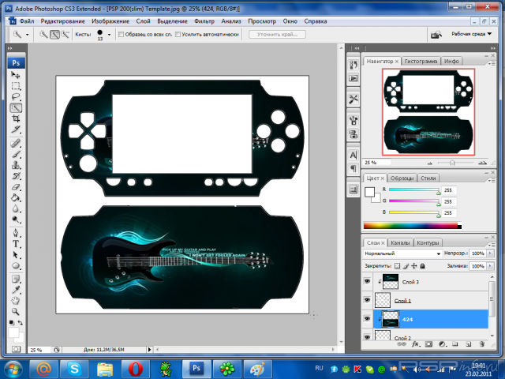Hide layer Слой 3 with eye icon
Screen dimensions: 505x379
coord(368,281)
